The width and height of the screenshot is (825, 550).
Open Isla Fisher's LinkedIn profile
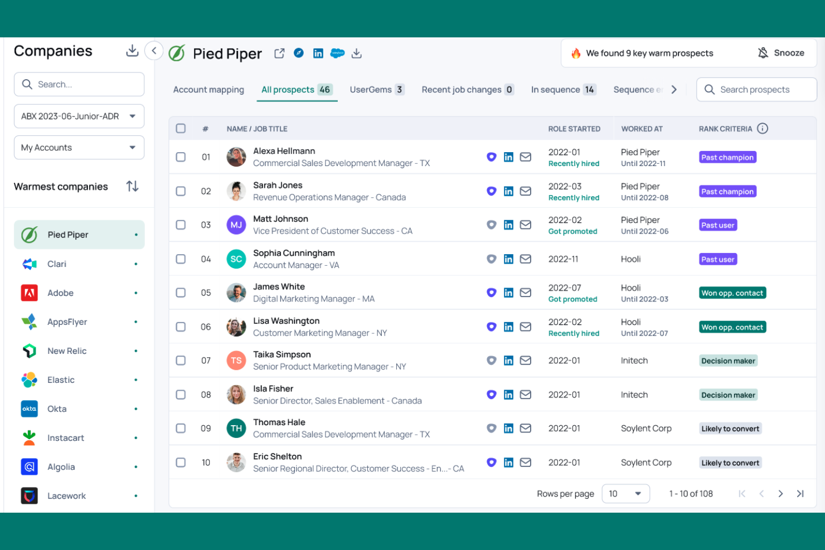click(x=508, y=395)
